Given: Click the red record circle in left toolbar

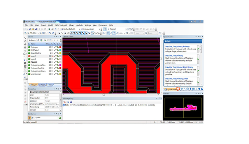Looking at the screenshot, I should point(25,102).
